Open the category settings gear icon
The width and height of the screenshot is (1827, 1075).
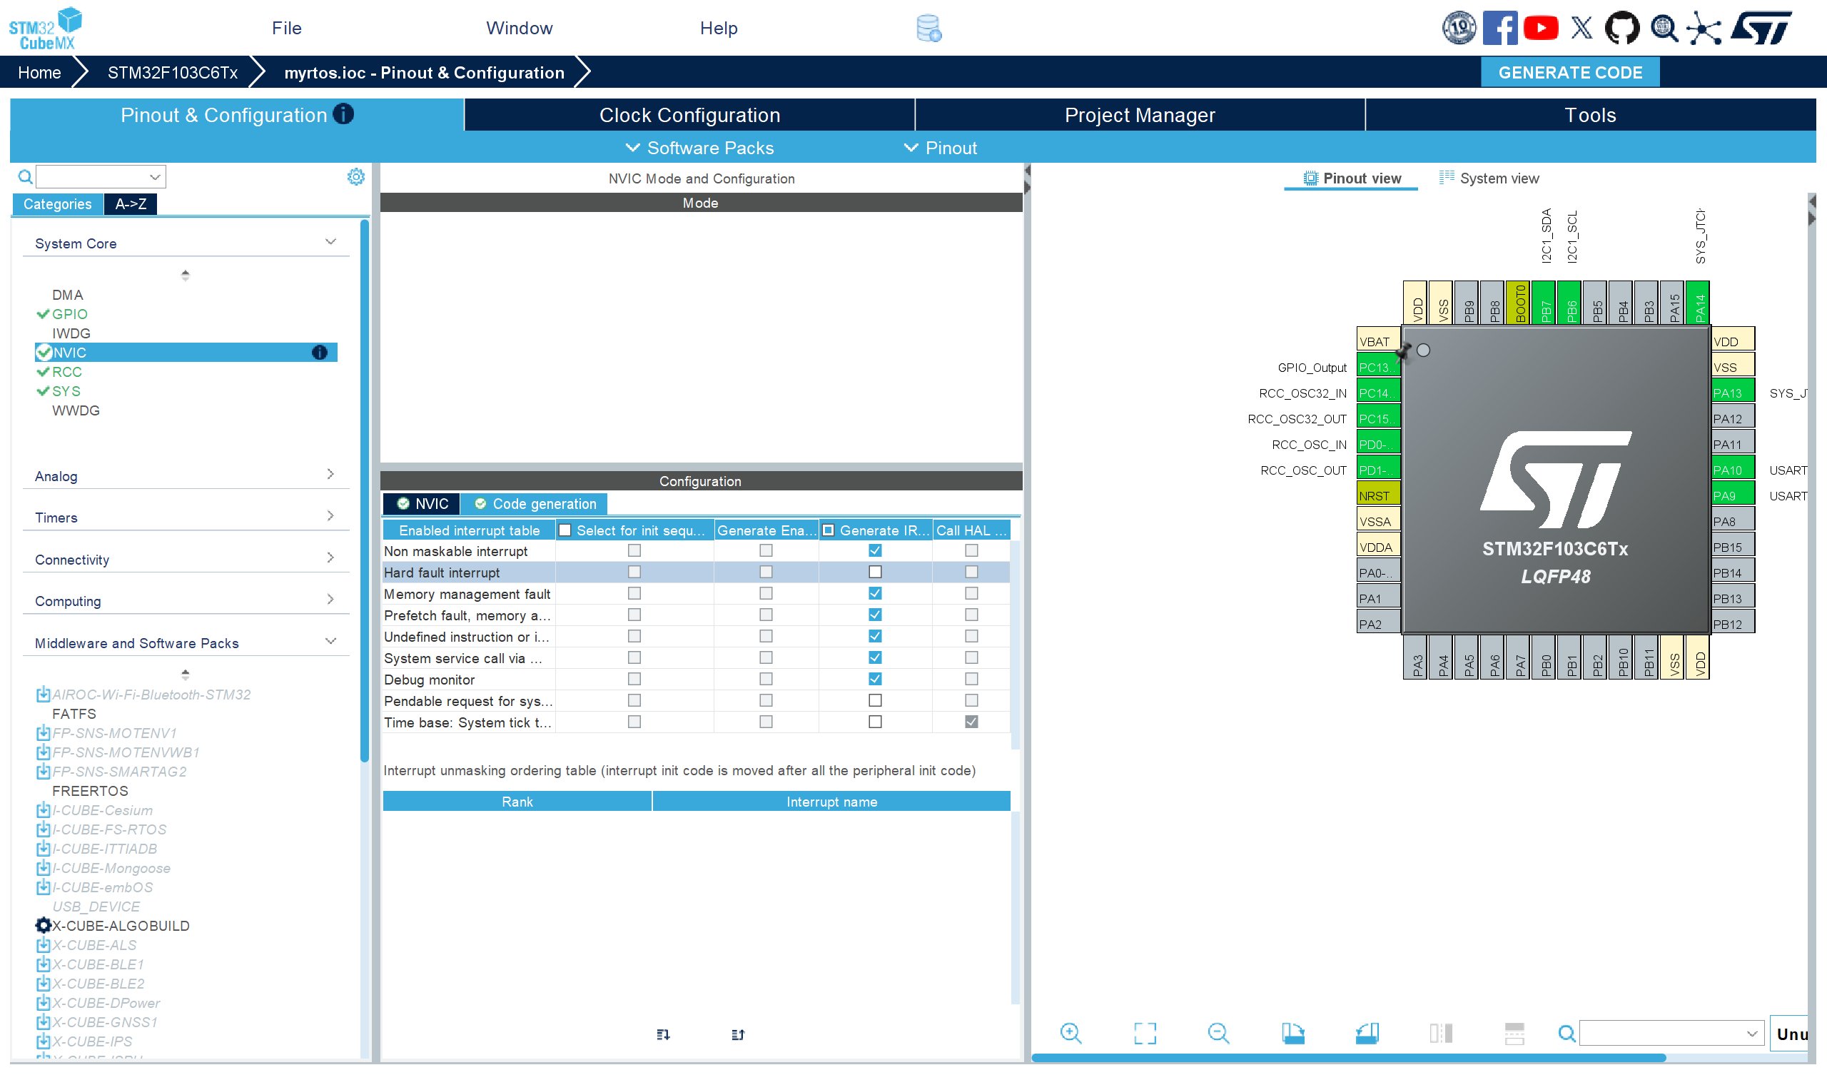pyautogui.click(x=356, y=177)
